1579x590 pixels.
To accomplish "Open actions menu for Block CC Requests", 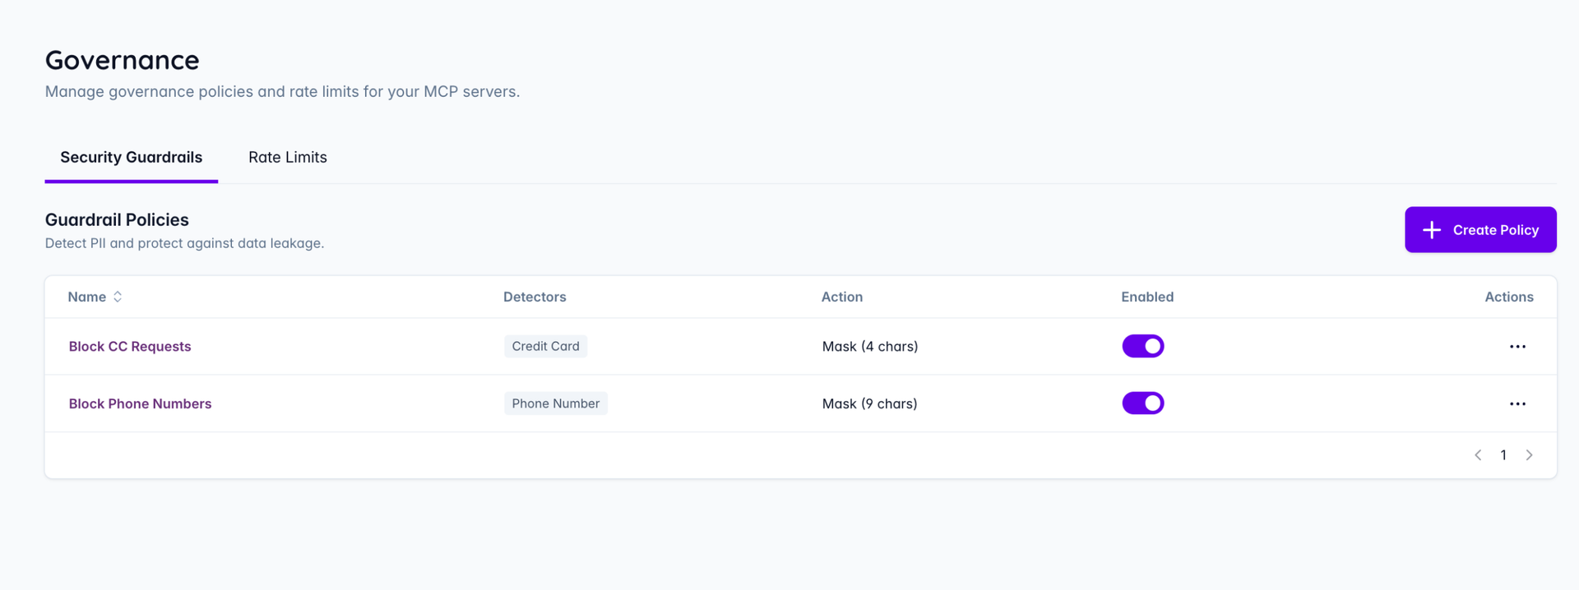I will tap(1517, 347).
